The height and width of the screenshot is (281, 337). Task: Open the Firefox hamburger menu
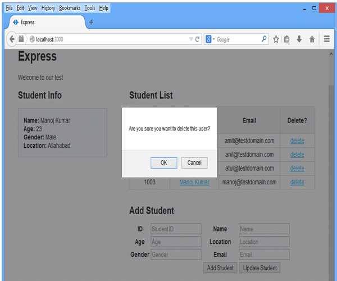click(327, 39)
